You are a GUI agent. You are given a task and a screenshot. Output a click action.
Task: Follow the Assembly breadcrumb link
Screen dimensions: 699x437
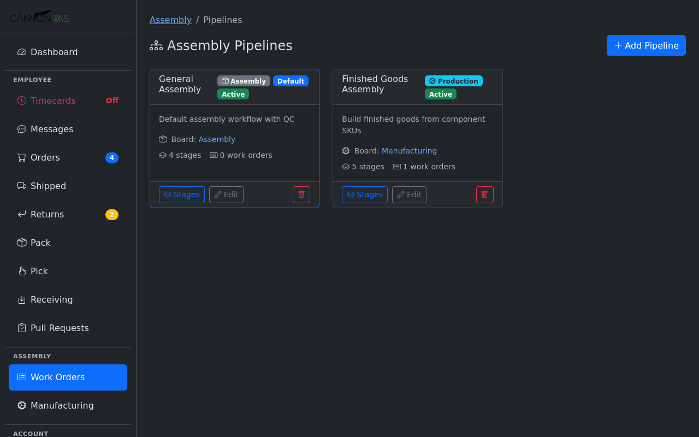point(170,20)
